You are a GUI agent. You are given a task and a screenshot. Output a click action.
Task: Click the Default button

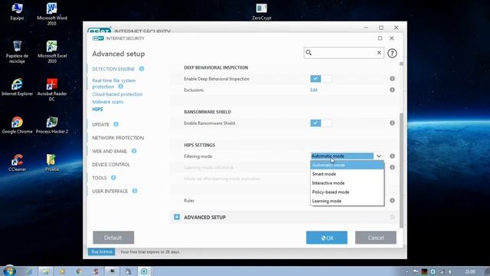click(x=113, y=238)
